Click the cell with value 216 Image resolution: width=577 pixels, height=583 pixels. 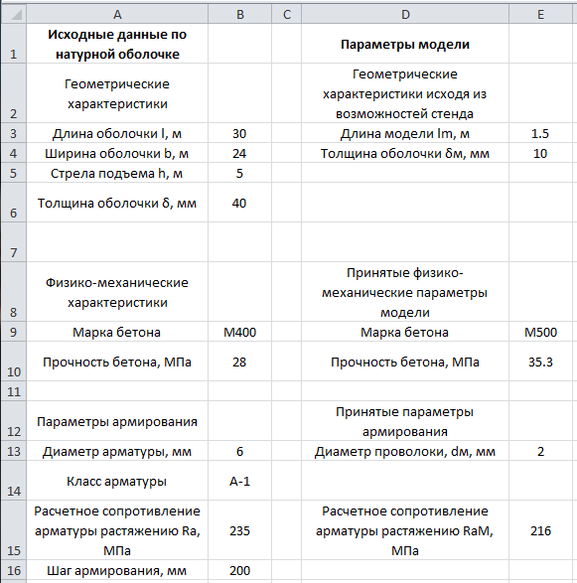point(540,530)
